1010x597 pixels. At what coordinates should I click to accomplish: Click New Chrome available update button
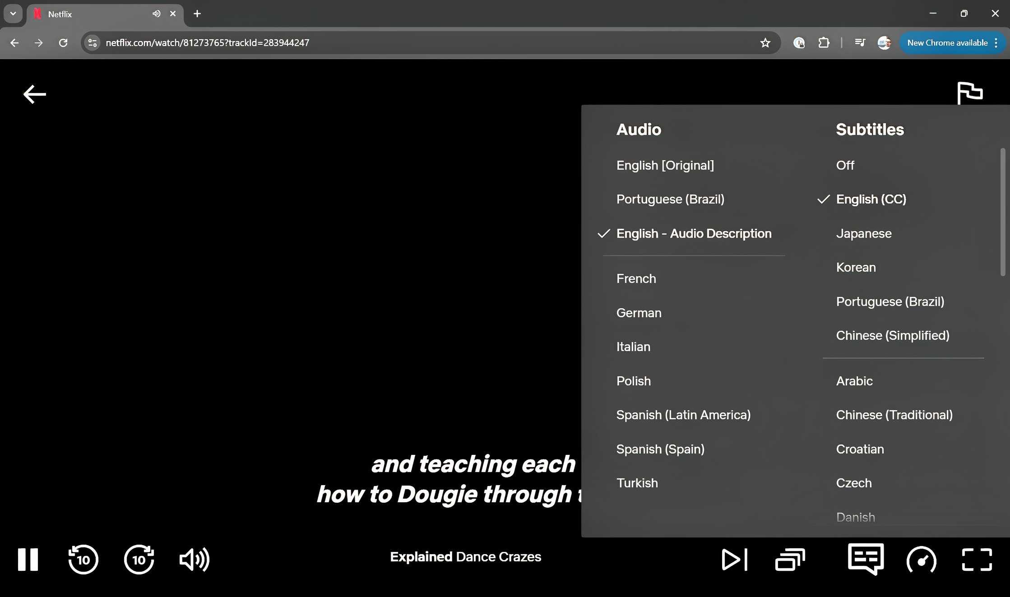pyautogui.click(x=947, y=43)
